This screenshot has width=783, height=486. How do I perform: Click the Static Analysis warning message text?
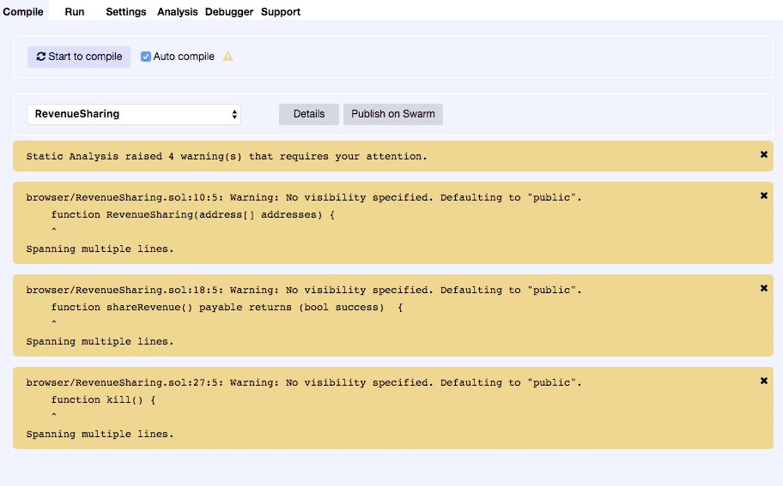226,157
